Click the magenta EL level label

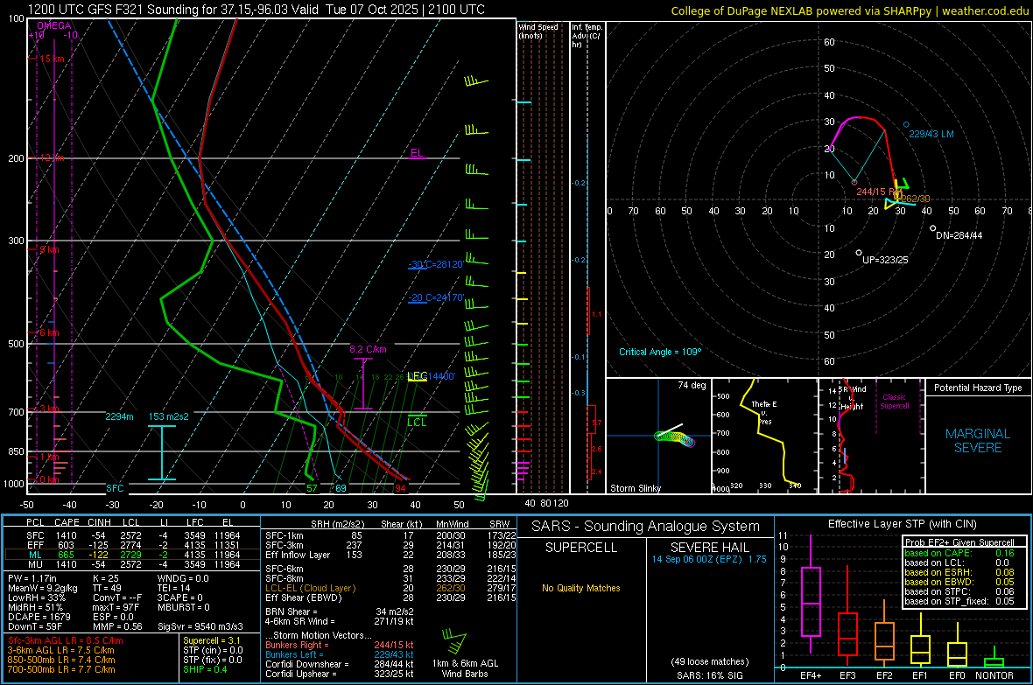(417, 153)
